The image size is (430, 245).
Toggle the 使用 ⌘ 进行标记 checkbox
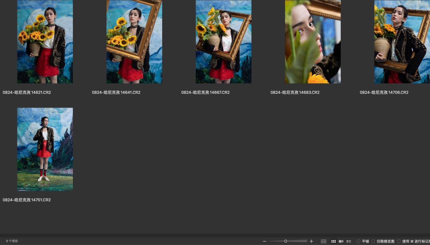(x=399, y=241)
